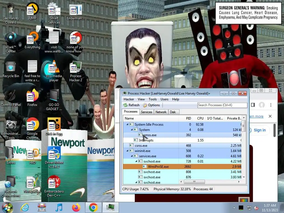
Task: Switch to Process Hacker taskbar button
Action: point(110,208)
